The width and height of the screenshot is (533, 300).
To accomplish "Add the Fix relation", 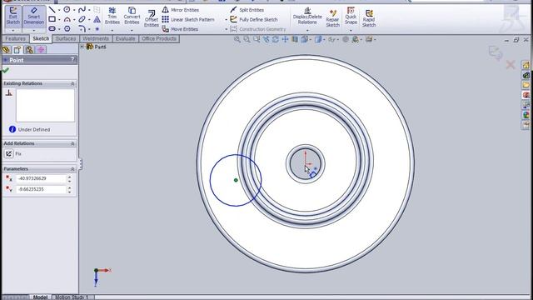I will coord(13,153).
